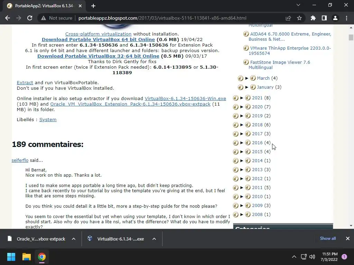Open the March (4) archive link
This screenshot has width=354, height=265.
[x=263, y=78]
